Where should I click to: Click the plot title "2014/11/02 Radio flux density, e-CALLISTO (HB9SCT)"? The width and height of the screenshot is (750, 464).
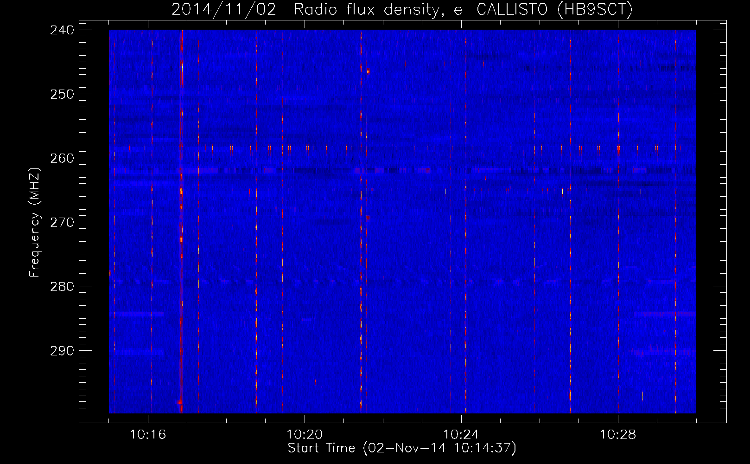coord(402,10)
